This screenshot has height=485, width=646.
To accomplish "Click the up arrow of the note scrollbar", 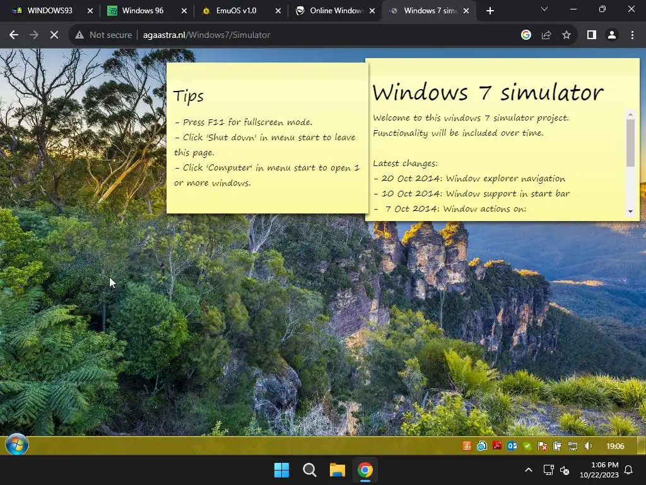I will (x=630, y=114).
